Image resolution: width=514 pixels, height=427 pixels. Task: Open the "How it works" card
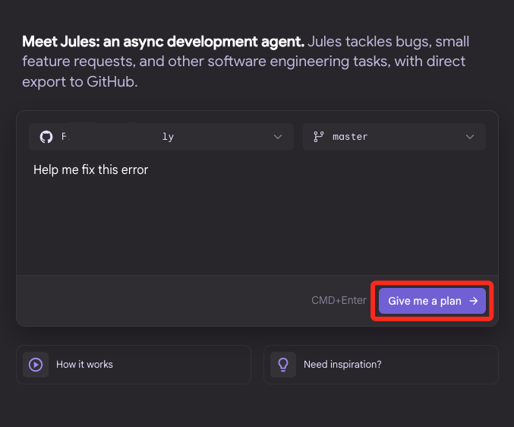tap(134, 365)
